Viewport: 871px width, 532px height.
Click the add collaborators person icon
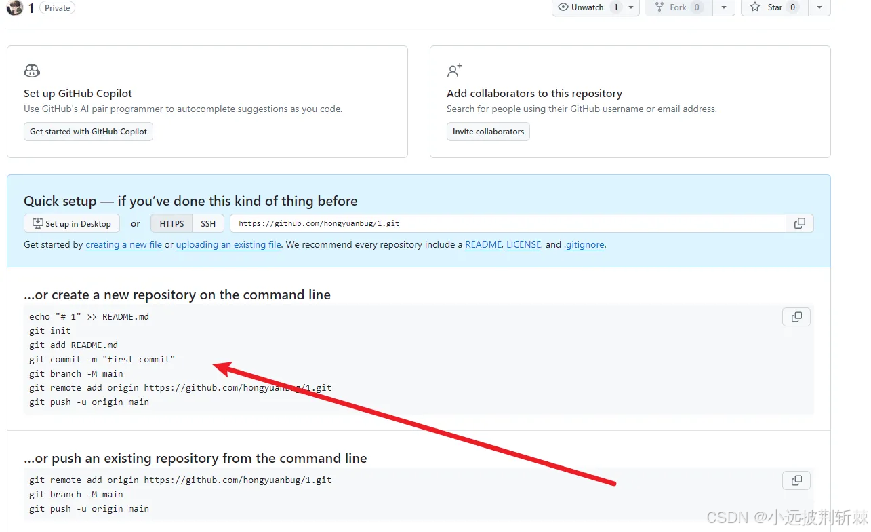point(454,71)
